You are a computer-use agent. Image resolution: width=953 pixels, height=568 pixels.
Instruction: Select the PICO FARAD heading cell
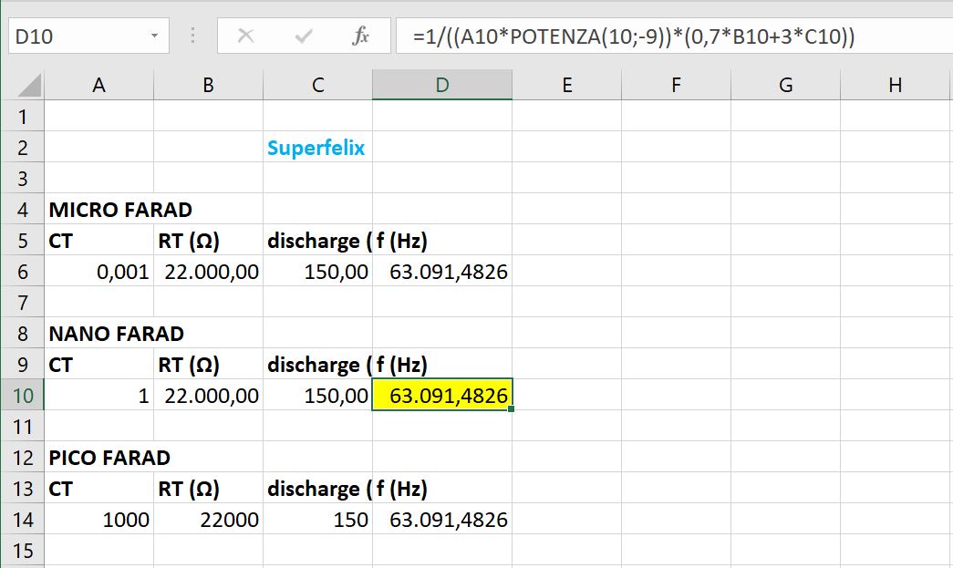coord(98,458)
